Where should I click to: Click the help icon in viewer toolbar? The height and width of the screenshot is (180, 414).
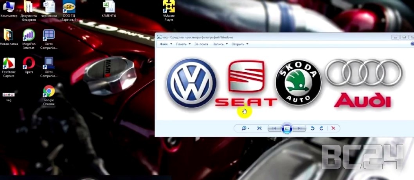coord(412,44)
